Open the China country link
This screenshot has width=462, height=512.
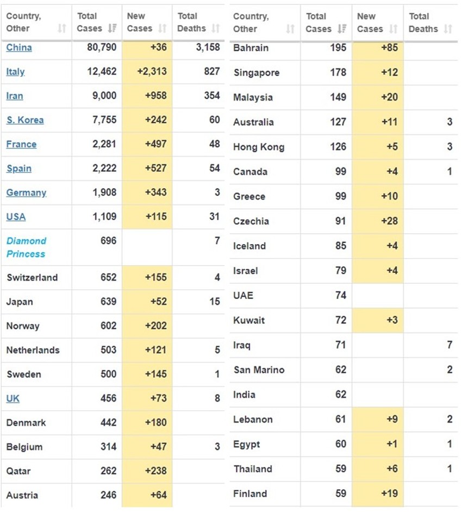pyautogui.click(x=19, y=48)
